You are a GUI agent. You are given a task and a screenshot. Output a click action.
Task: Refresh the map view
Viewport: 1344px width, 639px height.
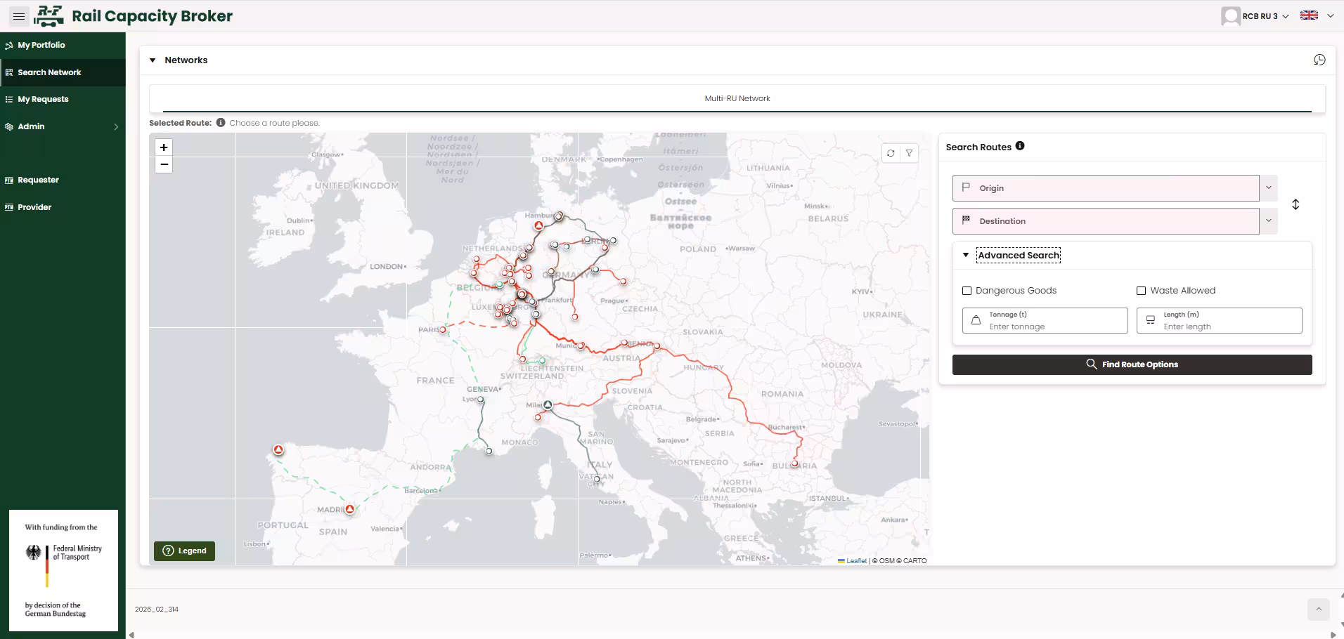click(x=891, y=153)
